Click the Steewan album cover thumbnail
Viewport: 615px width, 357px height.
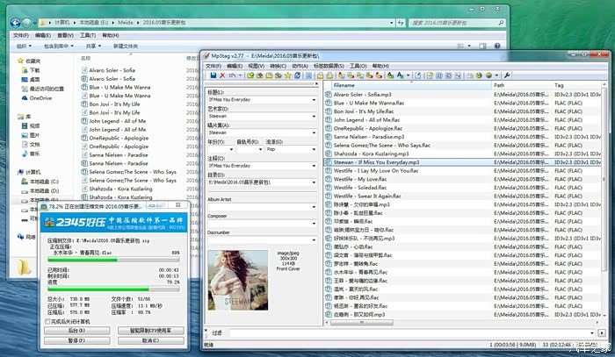coord(238,280)
